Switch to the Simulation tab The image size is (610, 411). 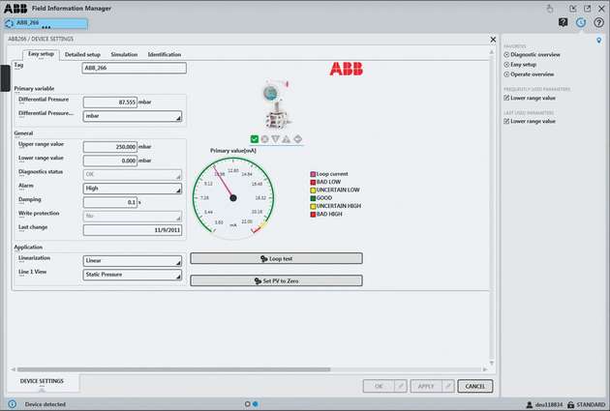[x=124, y=54]
